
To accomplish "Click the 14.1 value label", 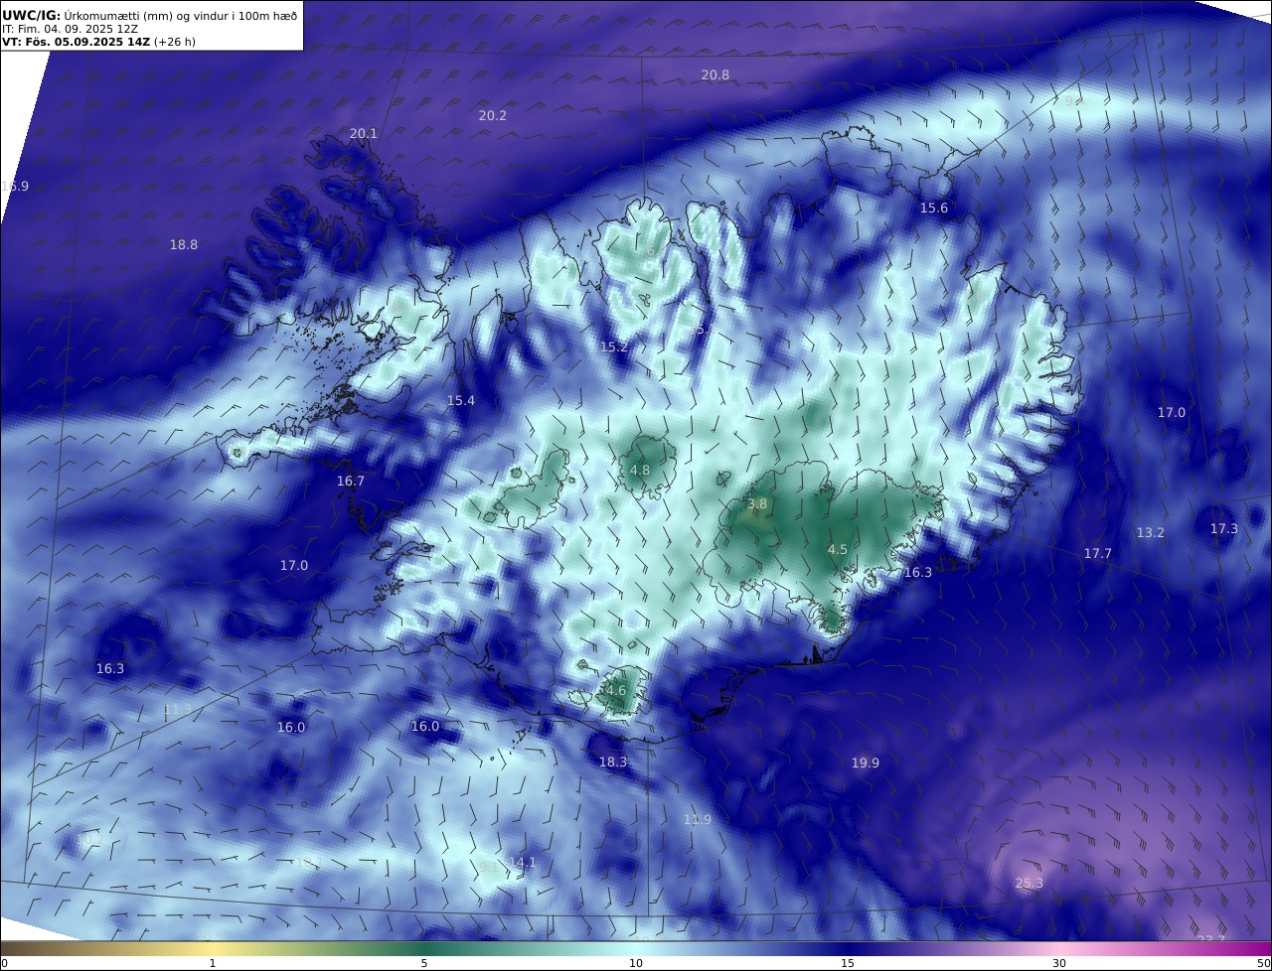I will (x=522, y=862).
